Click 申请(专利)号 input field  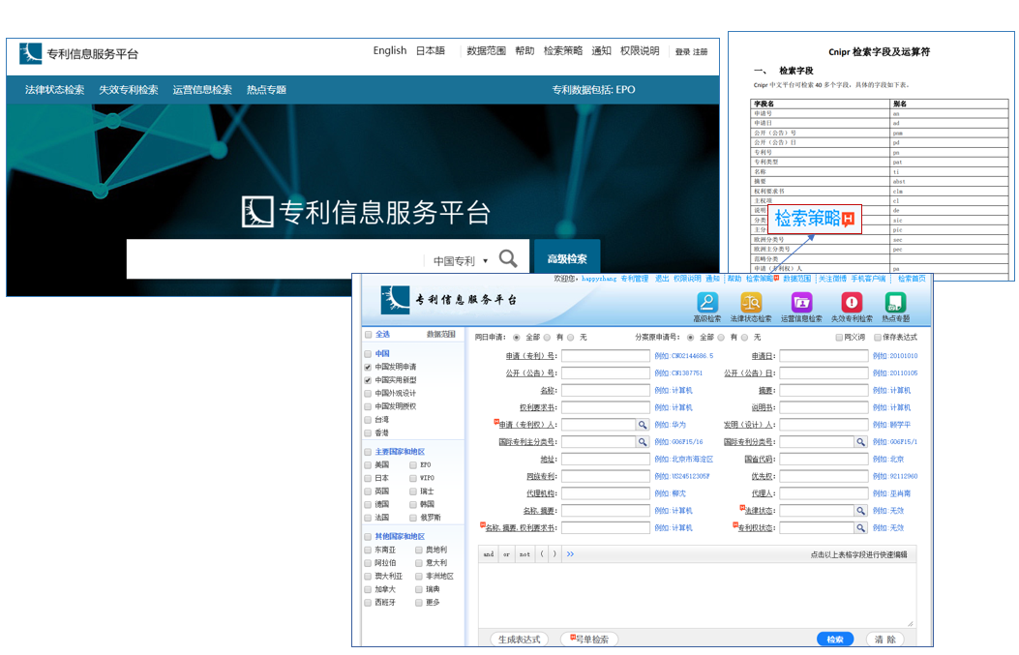click(606, 356)
